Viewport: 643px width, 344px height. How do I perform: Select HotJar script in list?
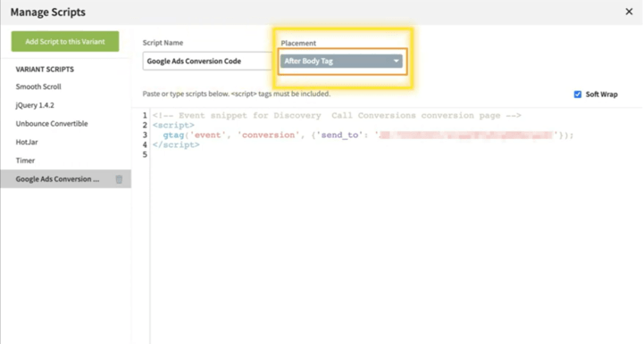(27, 142)
